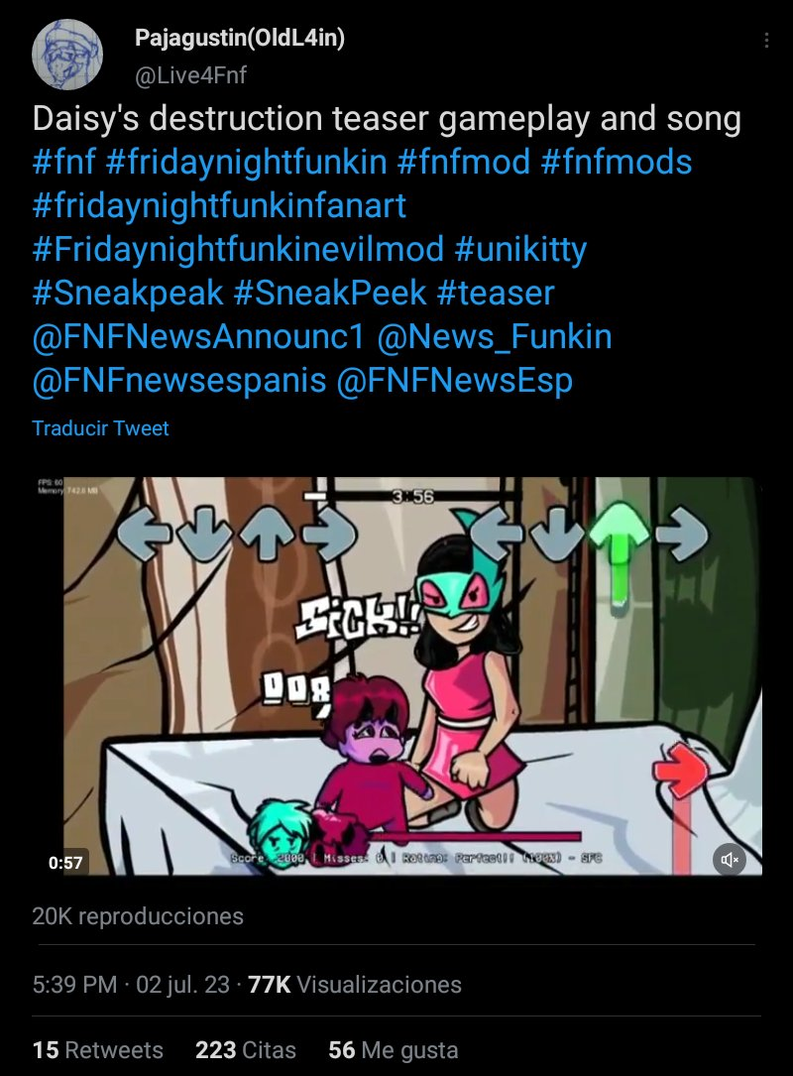Tap the Pajagustin profile avatar
The width and height of the screenshot is (793, 1076).
pos(67,55)
